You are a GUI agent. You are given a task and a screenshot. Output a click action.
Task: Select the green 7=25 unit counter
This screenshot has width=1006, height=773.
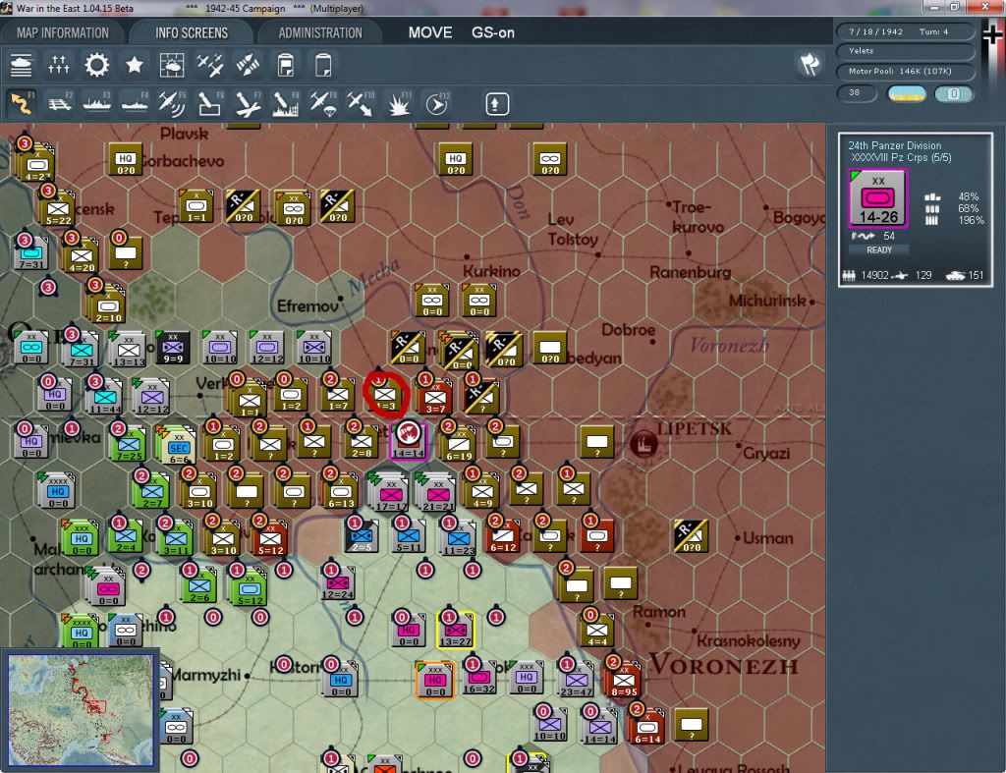click(x=129, y=443)
